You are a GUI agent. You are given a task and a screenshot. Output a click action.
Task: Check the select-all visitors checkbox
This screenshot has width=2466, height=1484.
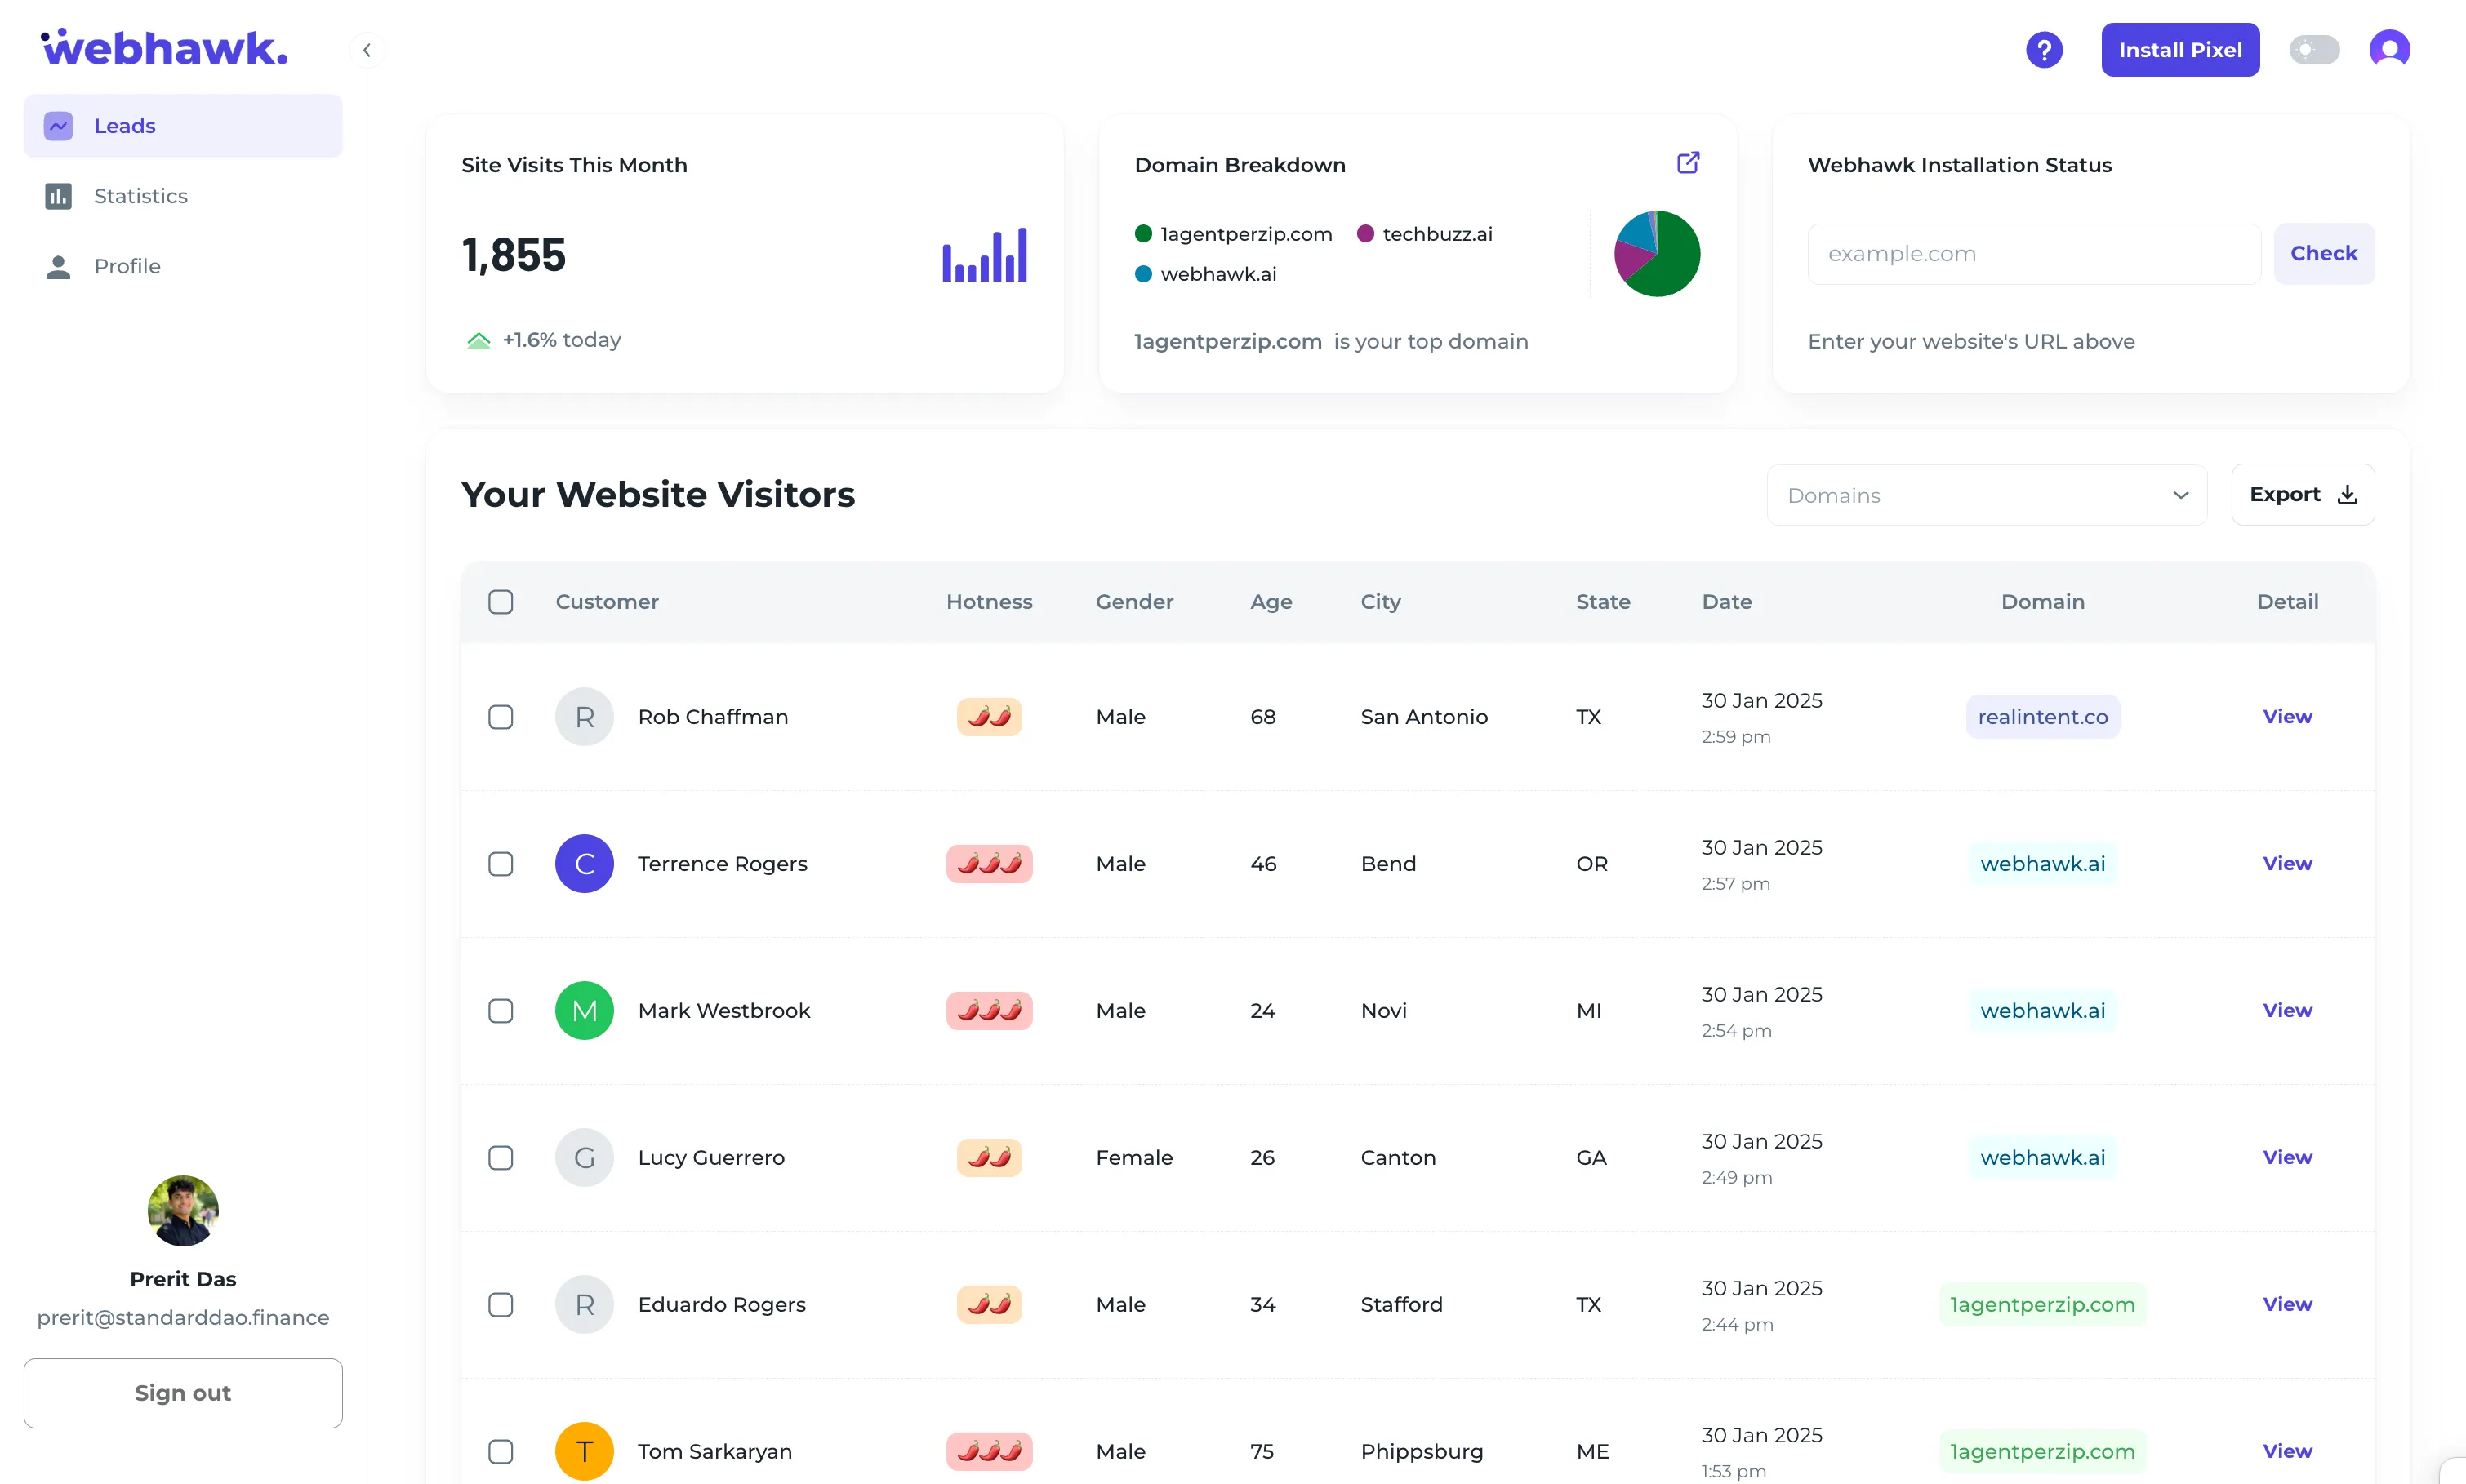[x=501, y=601]
